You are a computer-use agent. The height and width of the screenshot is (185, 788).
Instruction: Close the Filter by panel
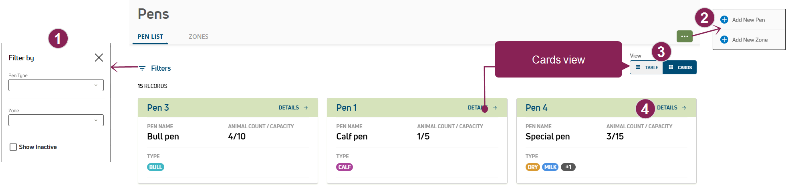99,58
